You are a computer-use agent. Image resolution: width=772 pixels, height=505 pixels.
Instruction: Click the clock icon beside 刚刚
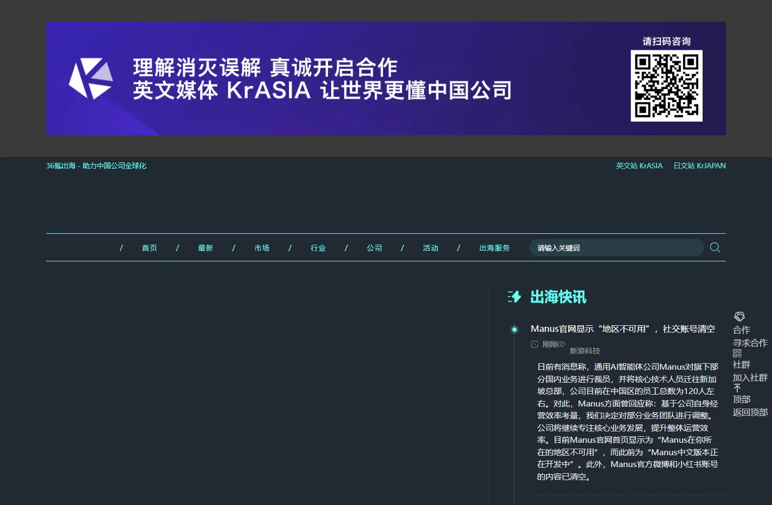[535, 344]
